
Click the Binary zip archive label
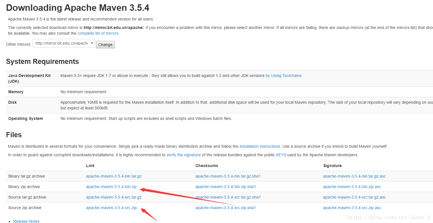24,187
